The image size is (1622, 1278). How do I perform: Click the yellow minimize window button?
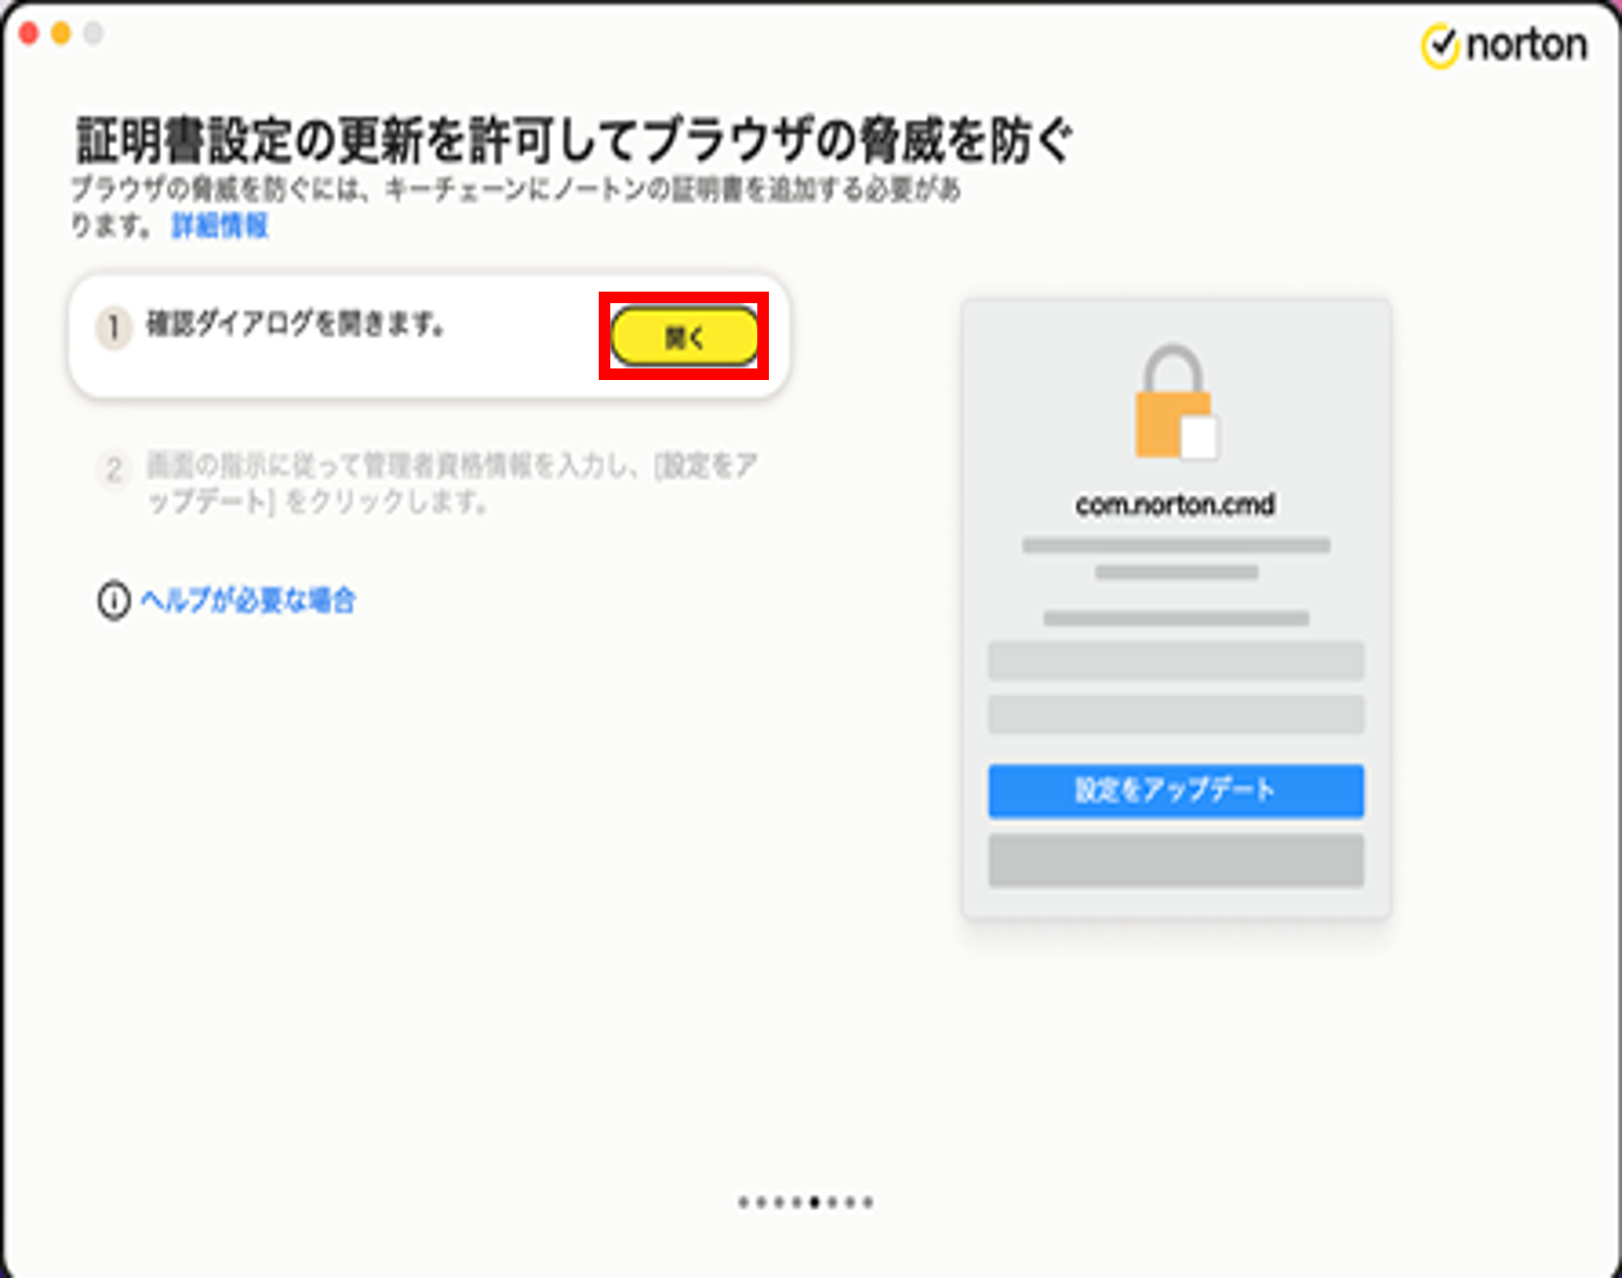click(61, 33)
